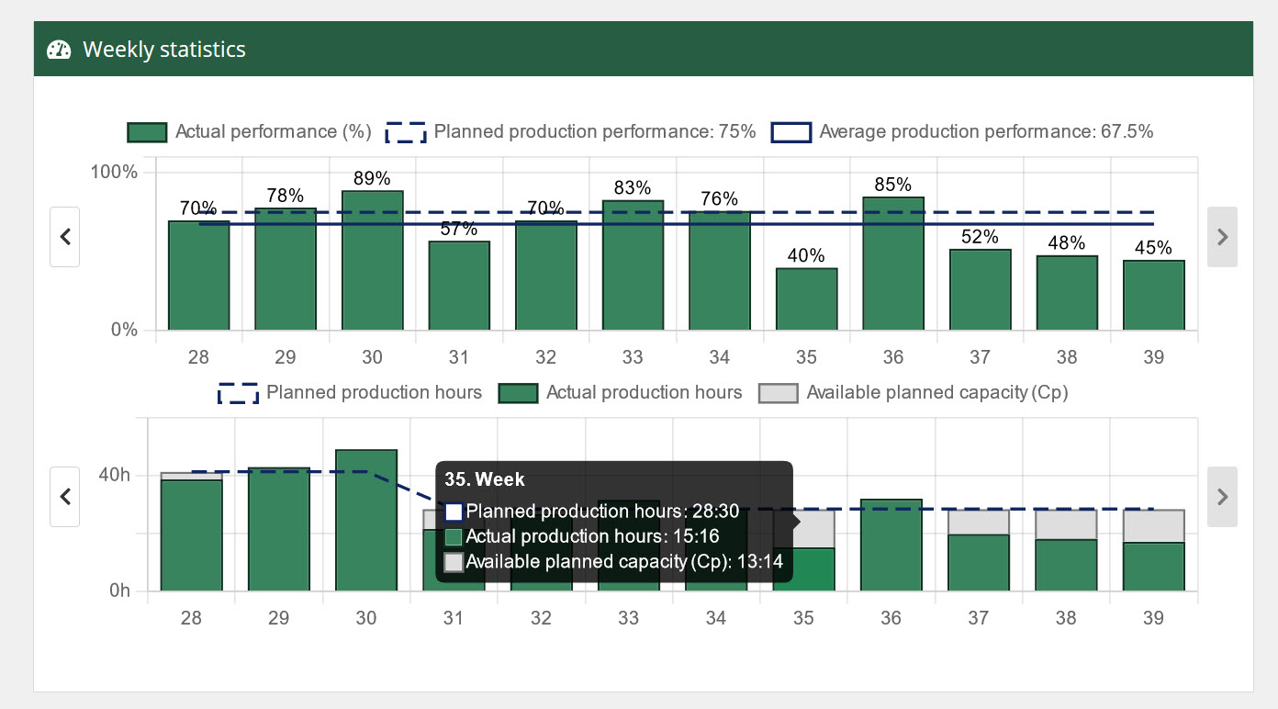Go to previous weeks in performance chart
The height and width of the screenshot is (709, 1278).
point(64,237)
